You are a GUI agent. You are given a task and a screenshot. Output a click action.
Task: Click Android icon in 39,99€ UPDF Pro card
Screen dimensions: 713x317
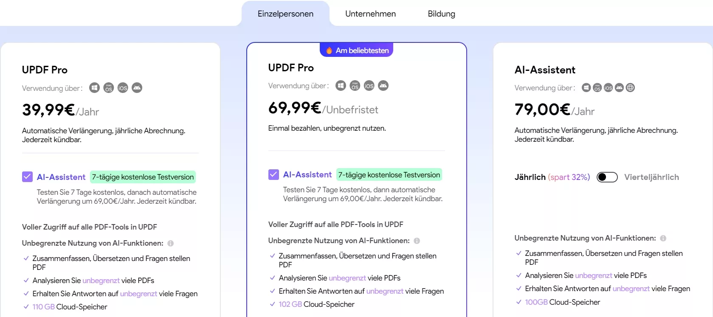(137, 88)
